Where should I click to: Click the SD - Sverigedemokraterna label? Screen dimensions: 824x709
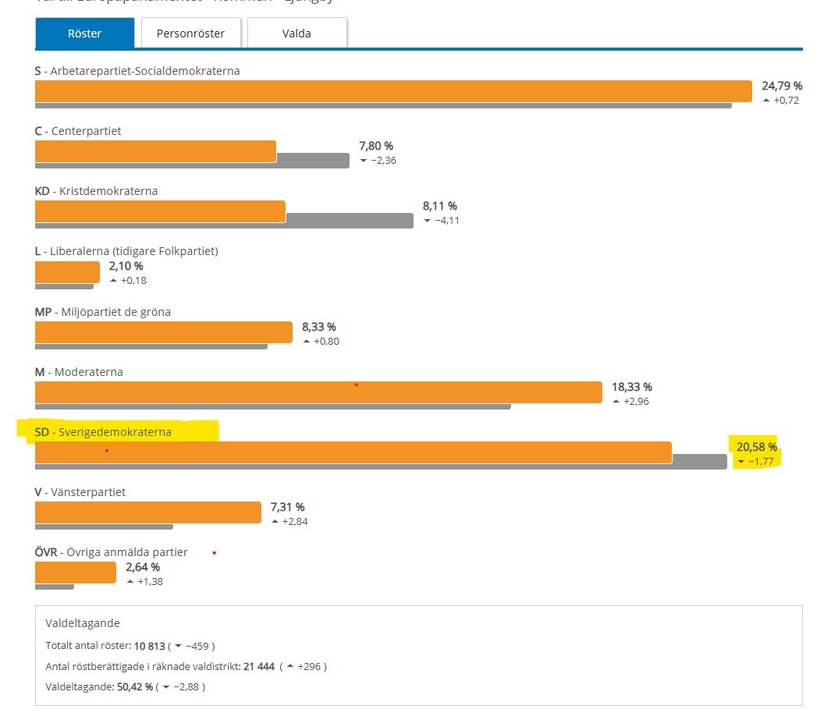click(x=103, y=432)
